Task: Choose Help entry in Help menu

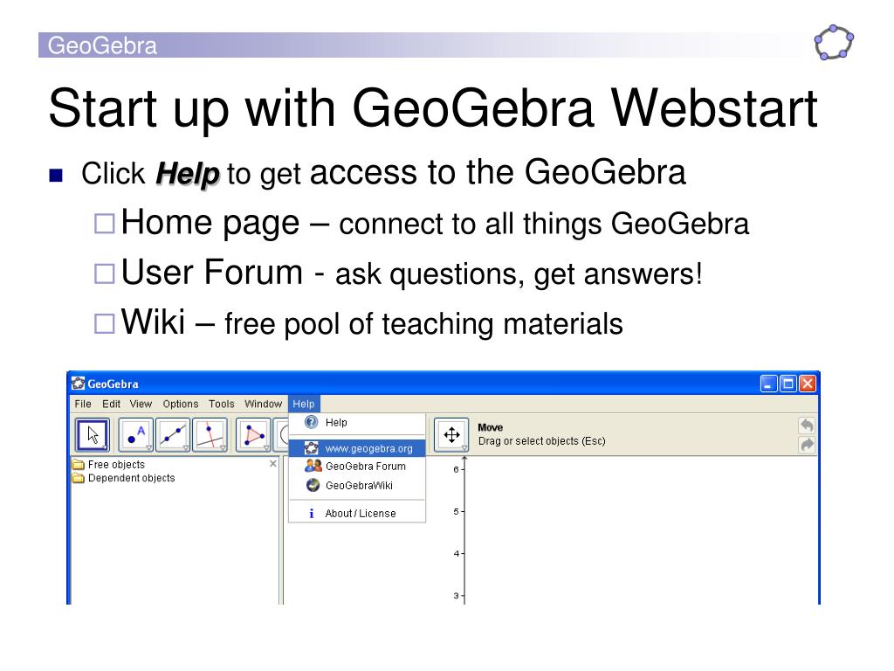Action: coord(357,422)
